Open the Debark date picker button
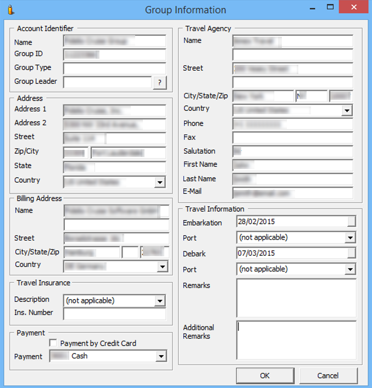This screenshot has width=372, height=388. point(352,253)
